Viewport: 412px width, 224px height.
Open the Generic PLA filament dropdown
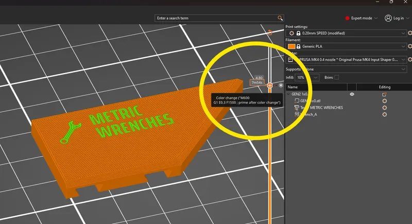coord(346,46)
